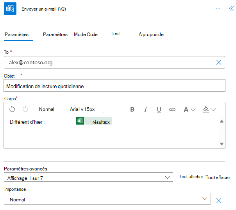Select the first Paramètres tab

click(16, 34)
